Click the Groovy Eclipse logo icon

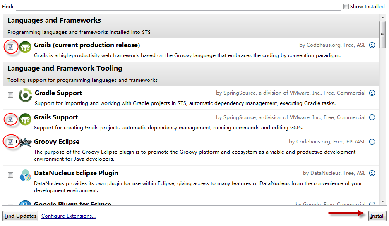click(x=25, y=143)
